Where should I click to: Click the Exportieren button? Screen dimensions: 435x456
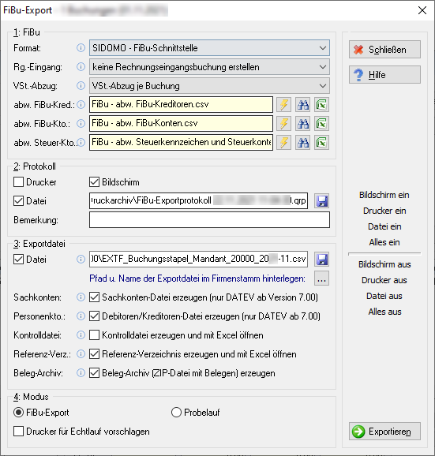click(384, 432)
